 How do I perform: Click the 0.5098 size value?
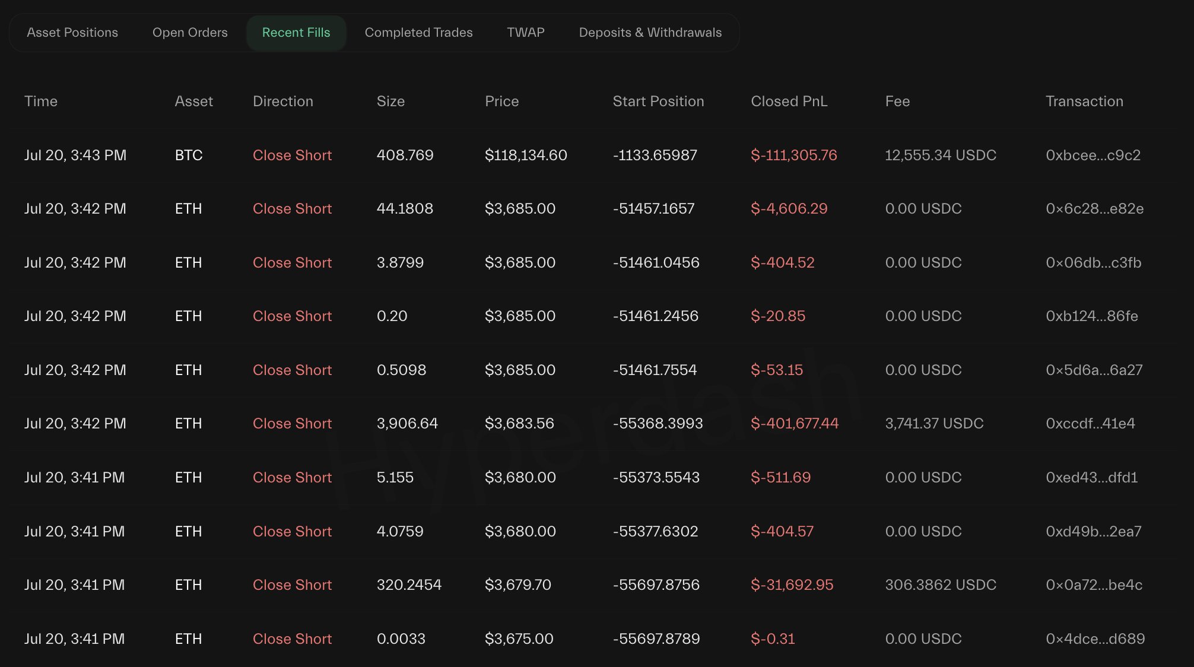[x=402, y=370]
